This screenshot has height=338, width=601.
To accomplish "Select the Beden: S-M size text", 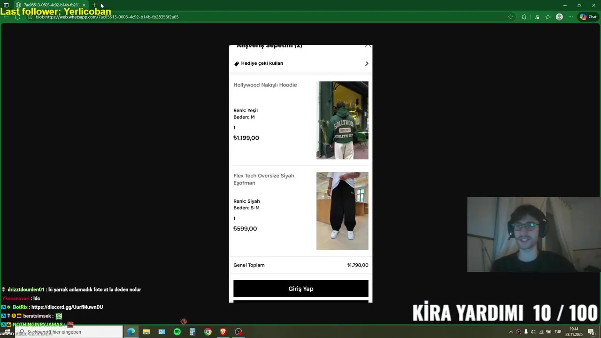I will click(x=247, y=208).
